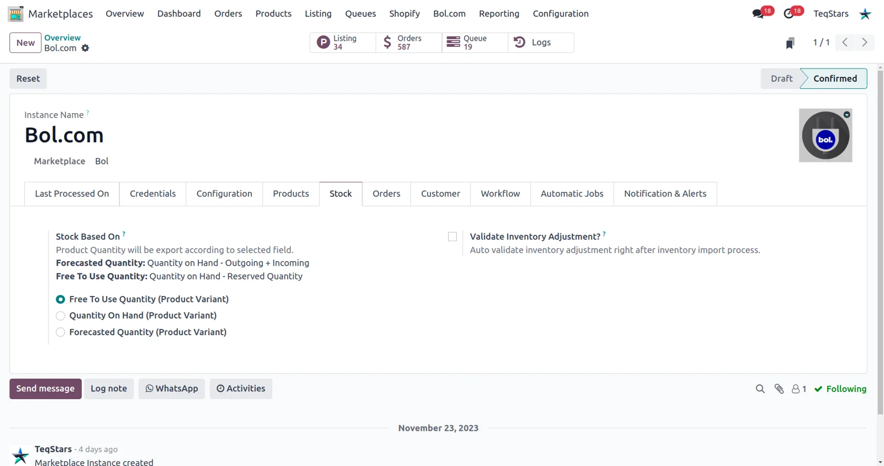Click the Reset button
Viewport: 884px width, 466px height.
[x=28, y=78]
